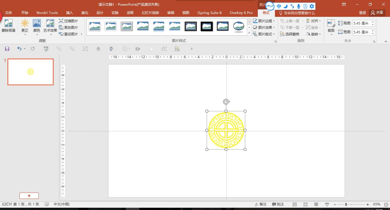Open Picture Layout (图片版式) dropdown
390x210 pixels.
[x=264, y=34]
